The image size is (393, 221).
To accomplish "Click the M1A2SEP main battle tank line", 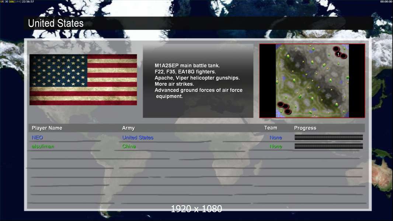I will pyautogui.click(x=187, y=66).
